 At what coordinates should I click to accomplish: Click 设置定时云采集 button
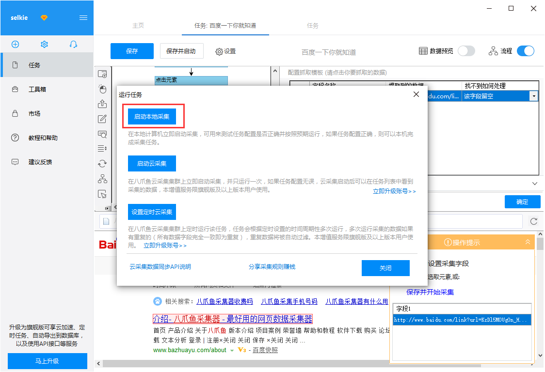pyautogui.click(x=152, y=212)
